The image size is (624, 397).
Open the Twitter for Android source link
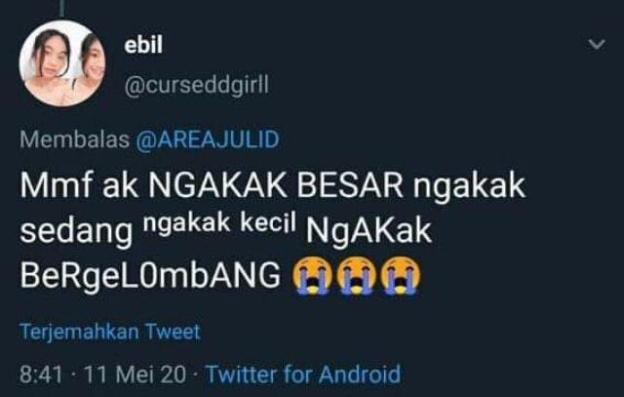pos(303,375)
